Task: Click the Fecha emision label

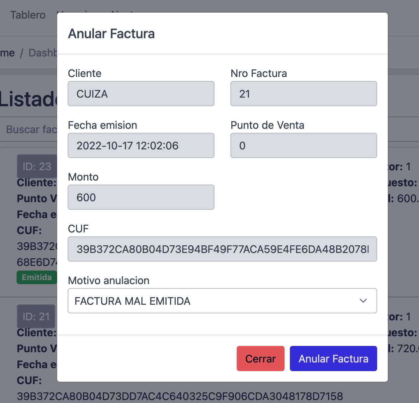Action: [x=102, y=125]
